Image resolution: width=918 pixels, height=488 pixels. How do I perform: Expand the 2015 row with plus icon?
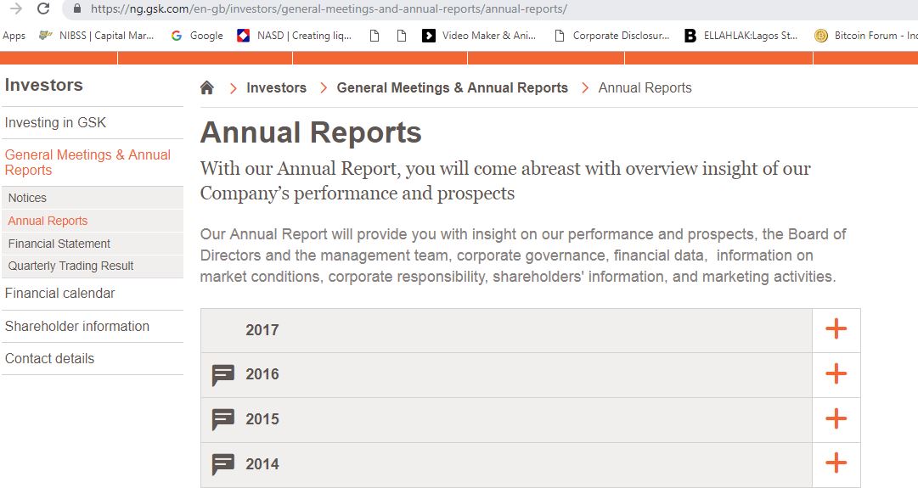[836, 419]
